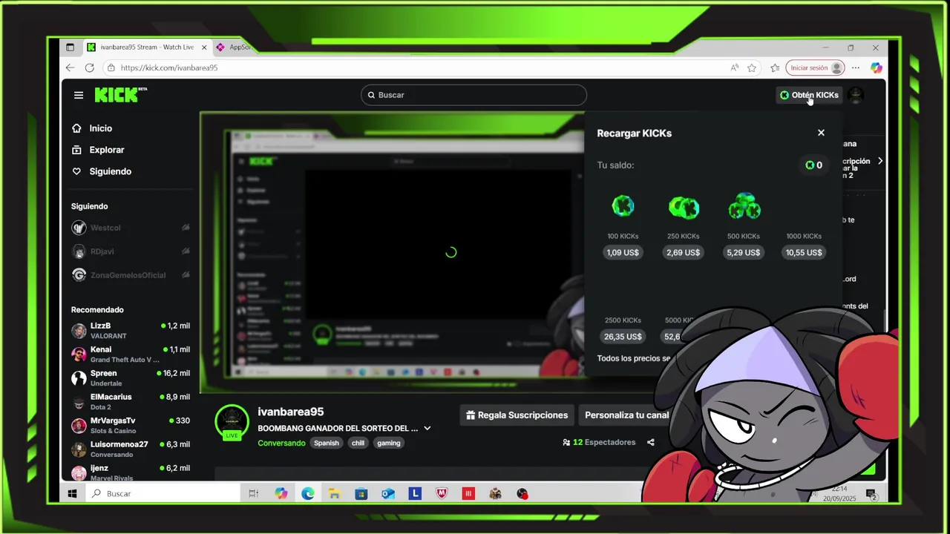Image resolution: width=950 pixels, height=534 pixels.
Task: Open the browser favorites list icon
Action: point(775,67)
